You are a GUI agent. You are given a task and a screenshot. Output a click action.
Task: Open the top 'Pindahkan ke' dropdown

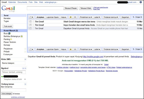[x=86, y=17]
